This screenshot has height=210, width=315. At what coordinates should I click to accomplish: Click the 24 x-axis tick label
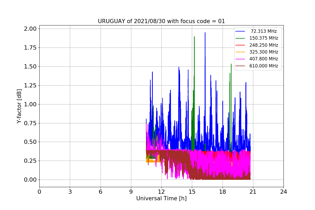click(283, 192)
